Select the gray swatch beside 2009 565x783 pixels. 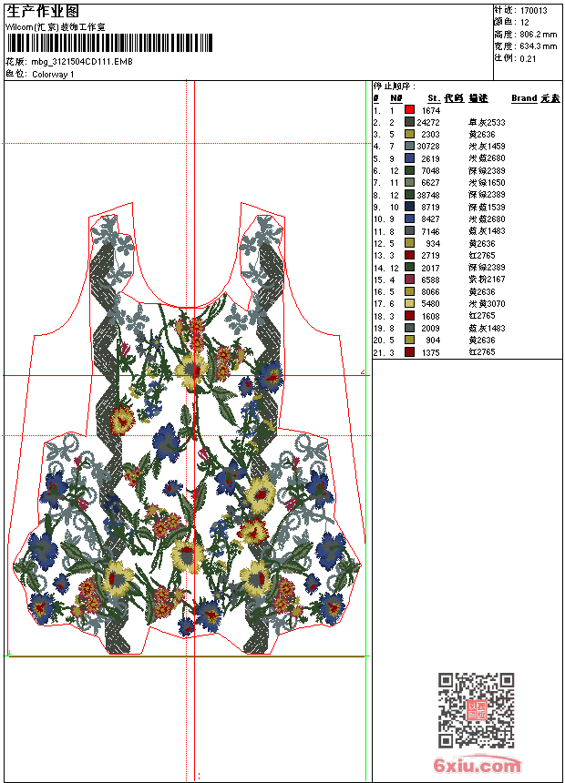pos(409,328)
